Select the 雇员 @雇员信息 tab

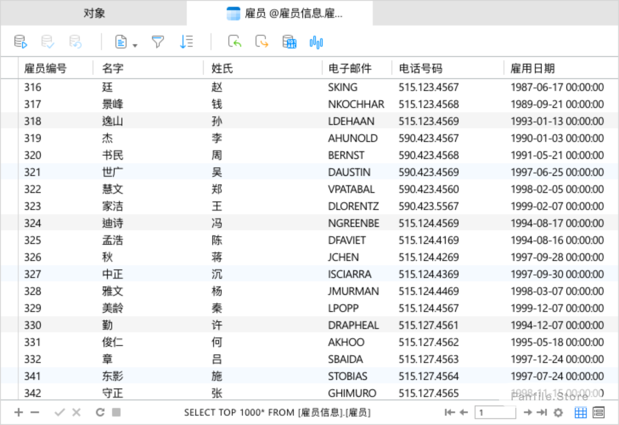[280, 13]
